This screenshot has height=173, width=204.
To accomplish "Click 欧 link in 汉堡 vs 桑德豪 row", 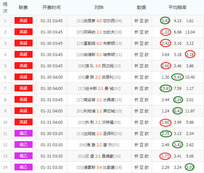I will tap(147, 156).
